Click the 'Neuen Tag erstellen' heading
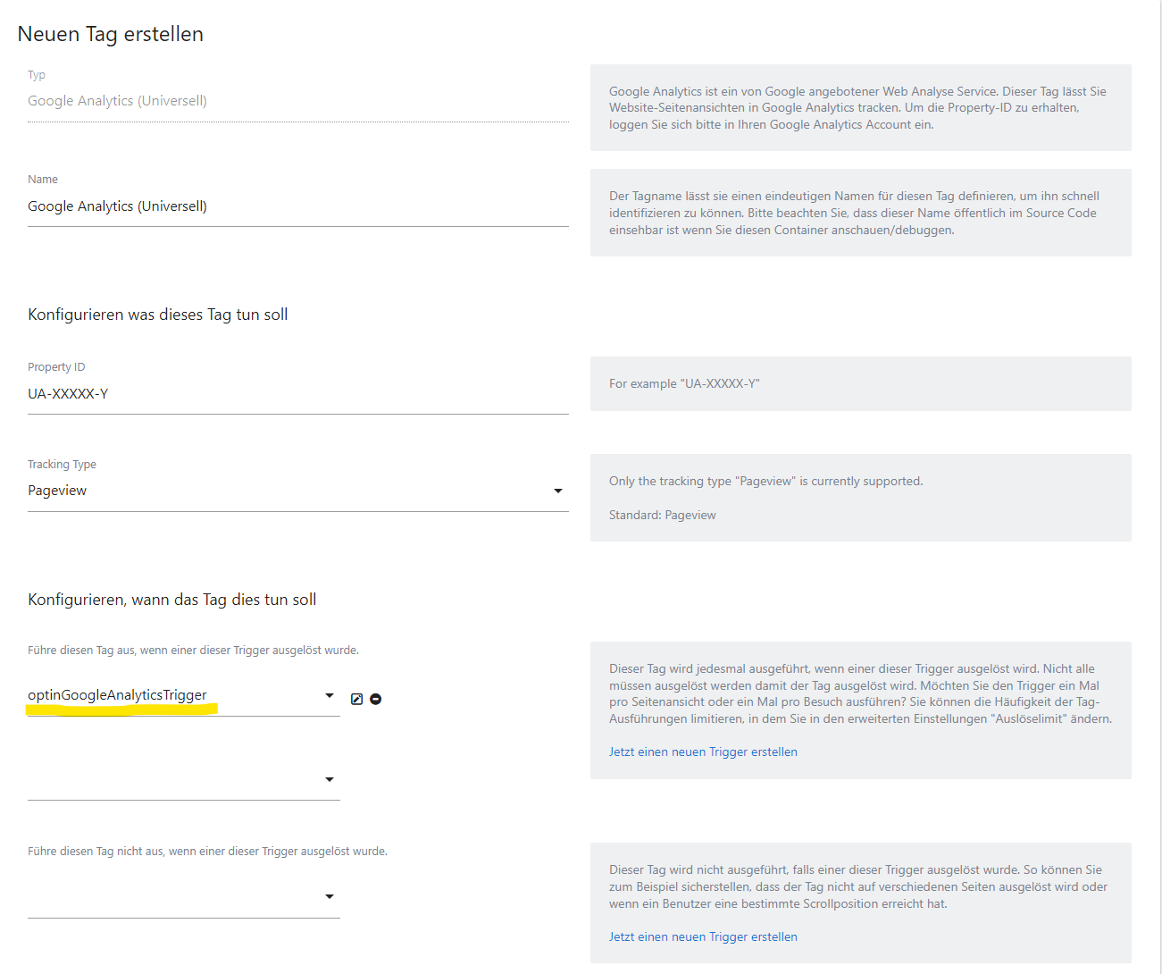 [x=111, y=34]
